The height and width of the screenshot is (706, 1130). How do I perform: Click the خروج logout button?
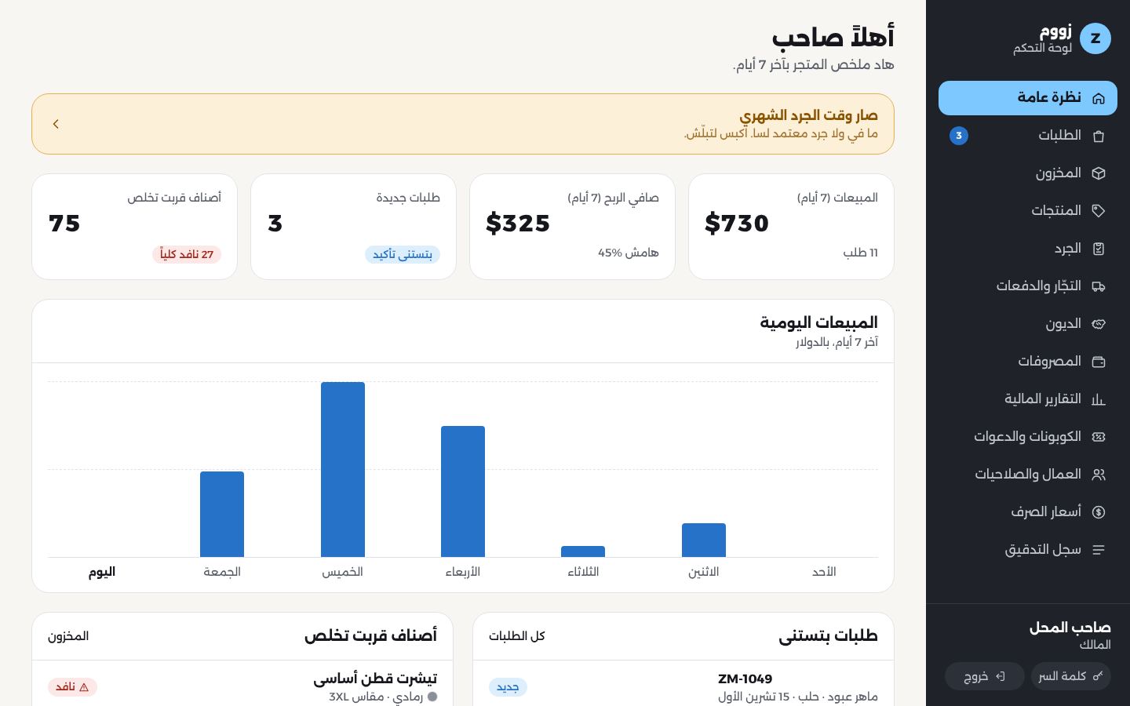(x=985, y=676)
